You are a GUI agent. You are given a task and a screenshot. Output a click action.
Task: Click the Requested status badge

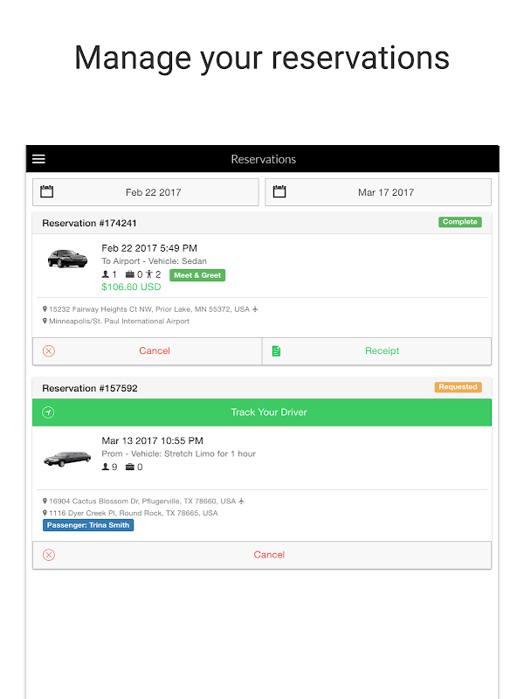458,387
